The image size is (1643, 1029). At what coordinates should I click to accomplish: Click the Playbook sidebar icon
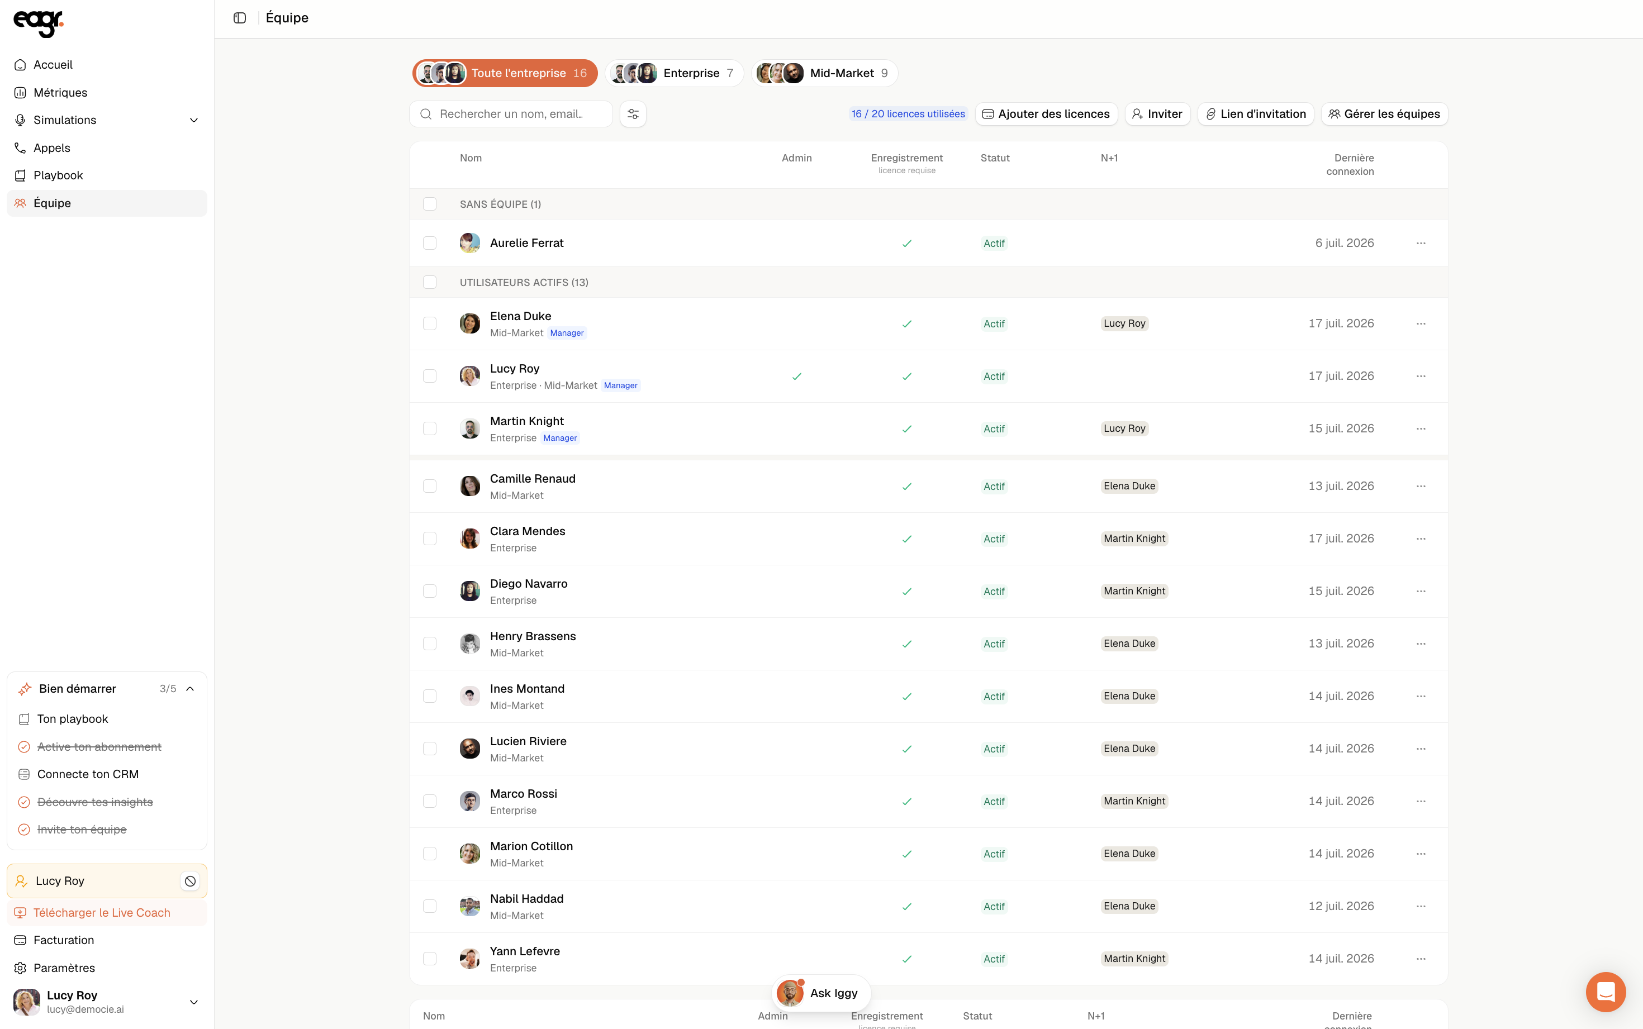point(21,175)
